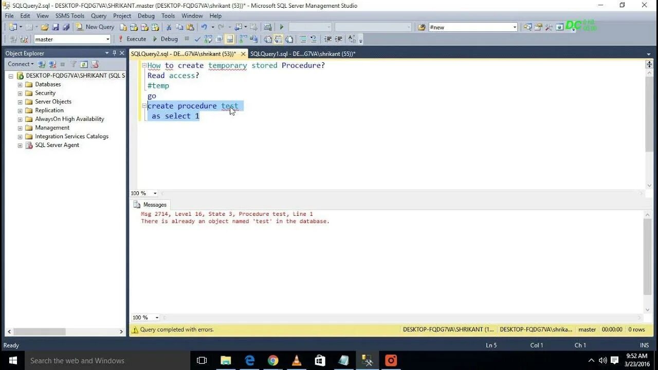Select Management in Object Explorer tree
This screenshot has height=370, width=658.
click(x=52, y=127)
